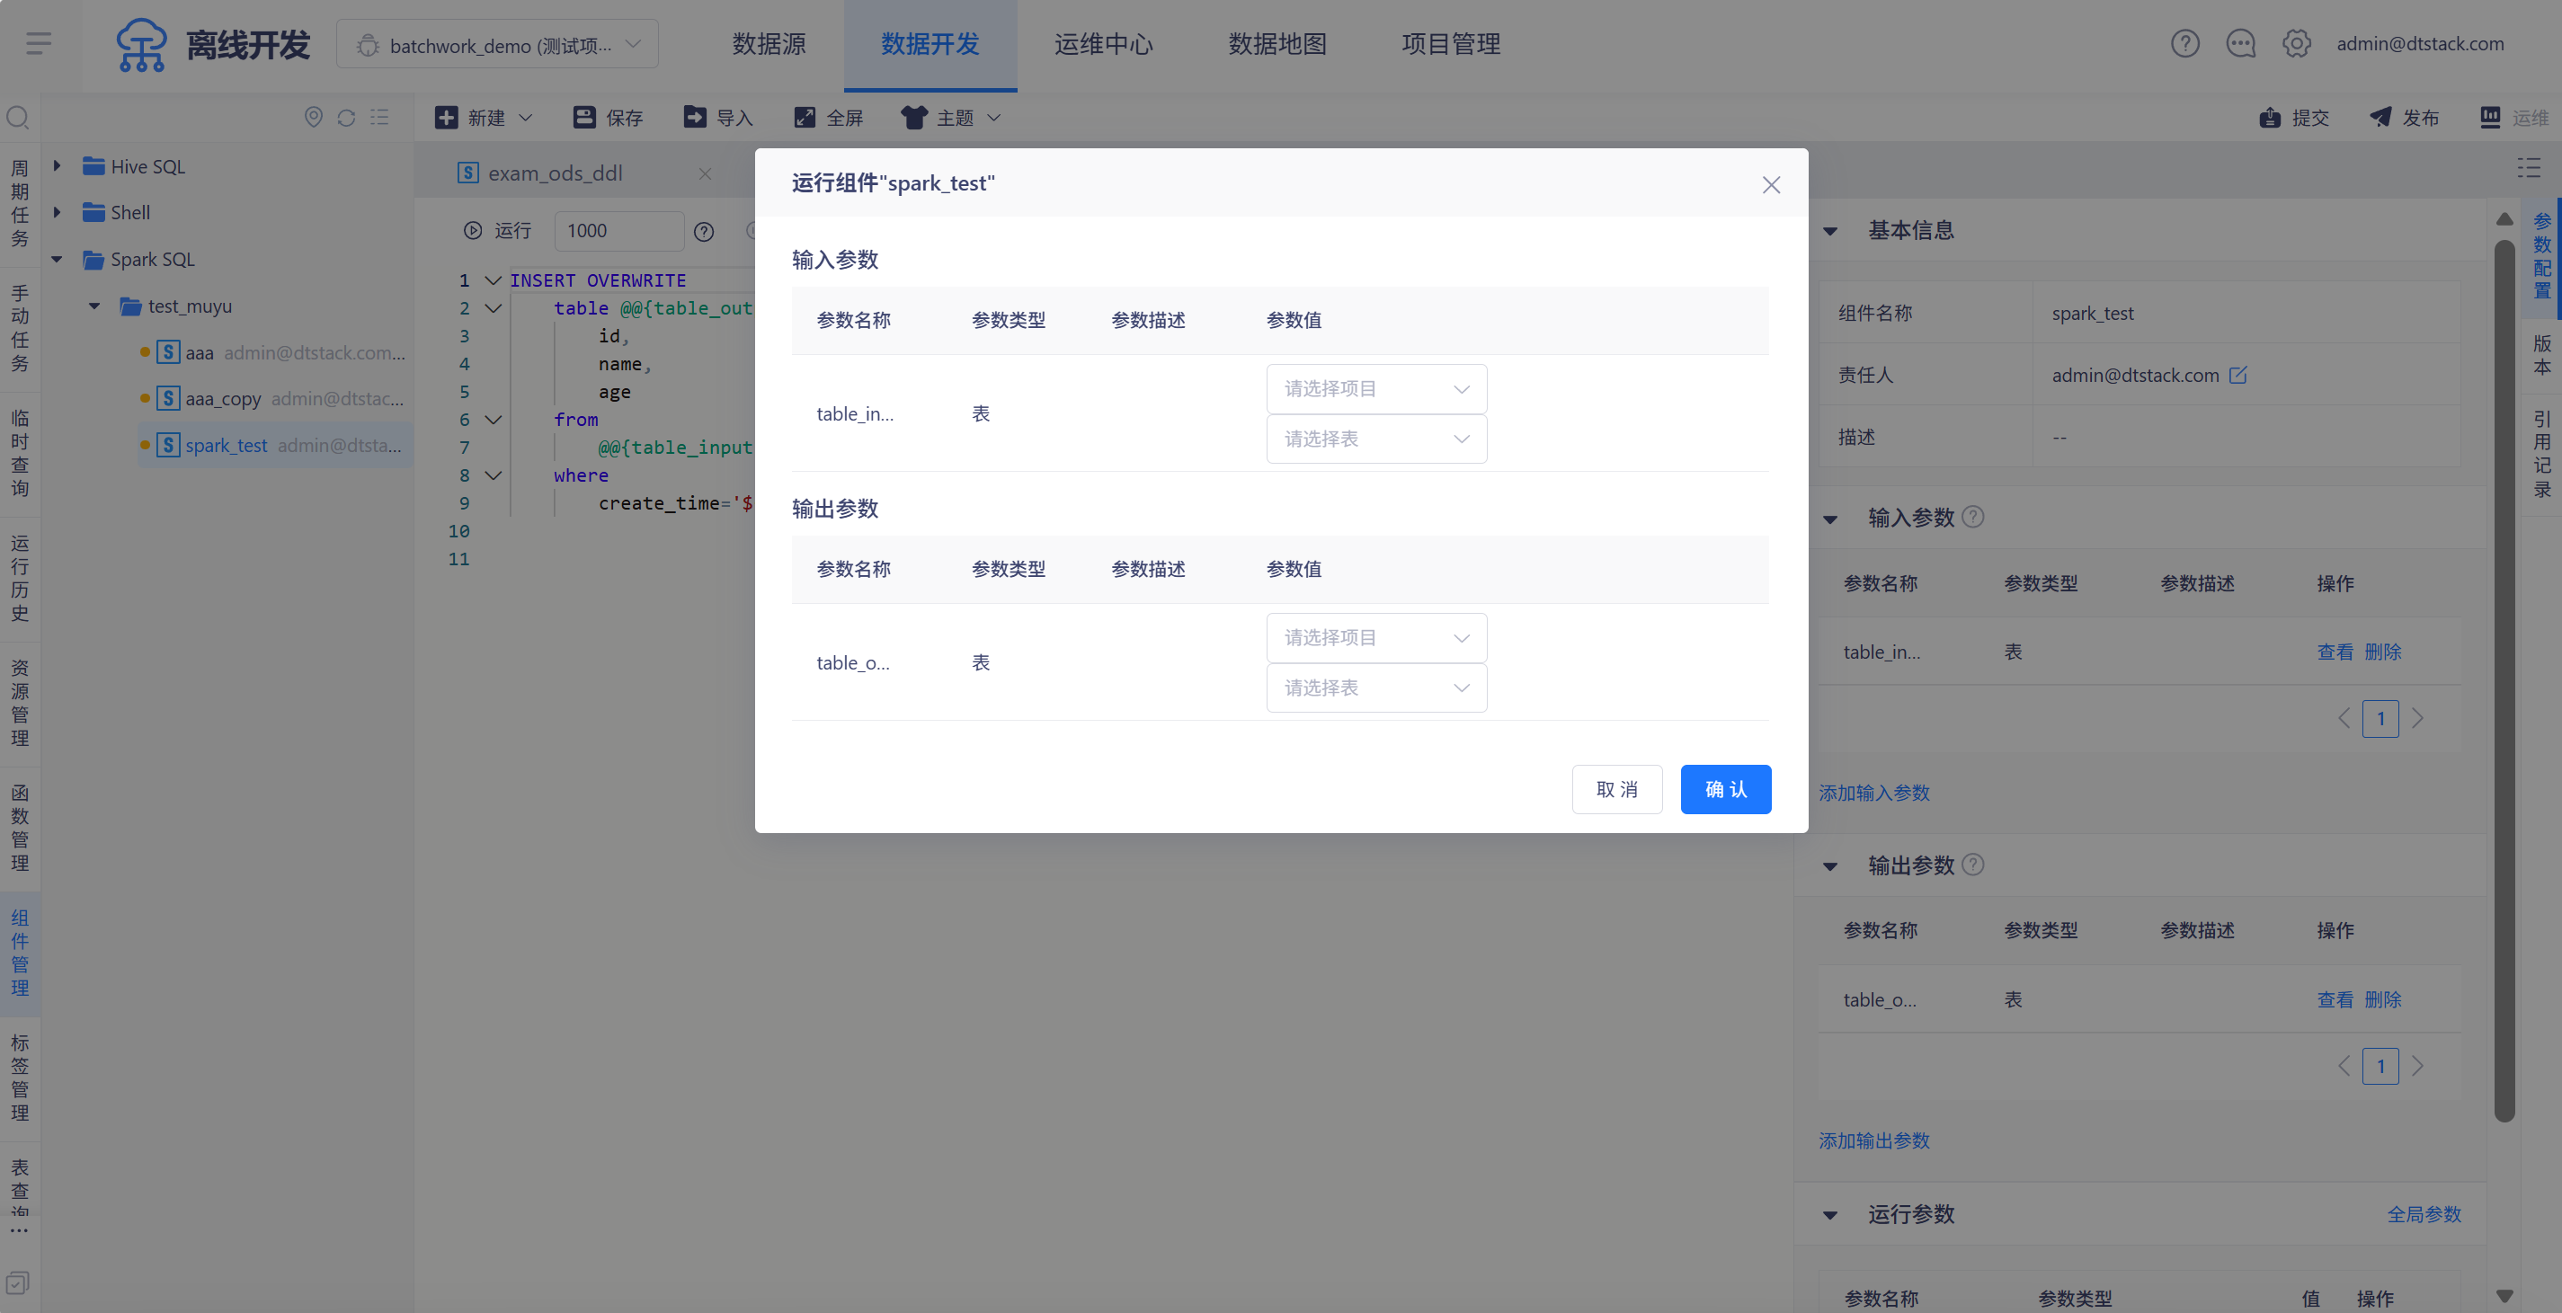Viewport: 2562px width, 1313px height.
Task: Click the right panel vertical scrollbar
Action: coord(2504,679)
